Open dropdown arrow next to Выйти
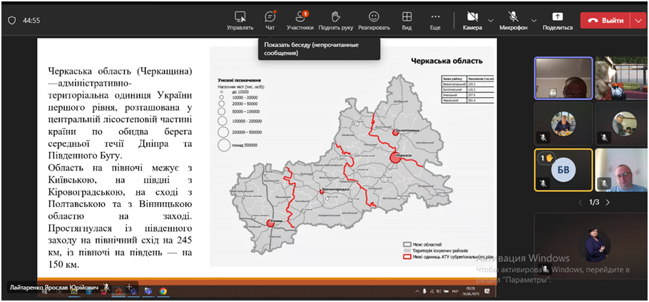Image resolution: width=649 pixels, height=302 pixels. point(638,21)
